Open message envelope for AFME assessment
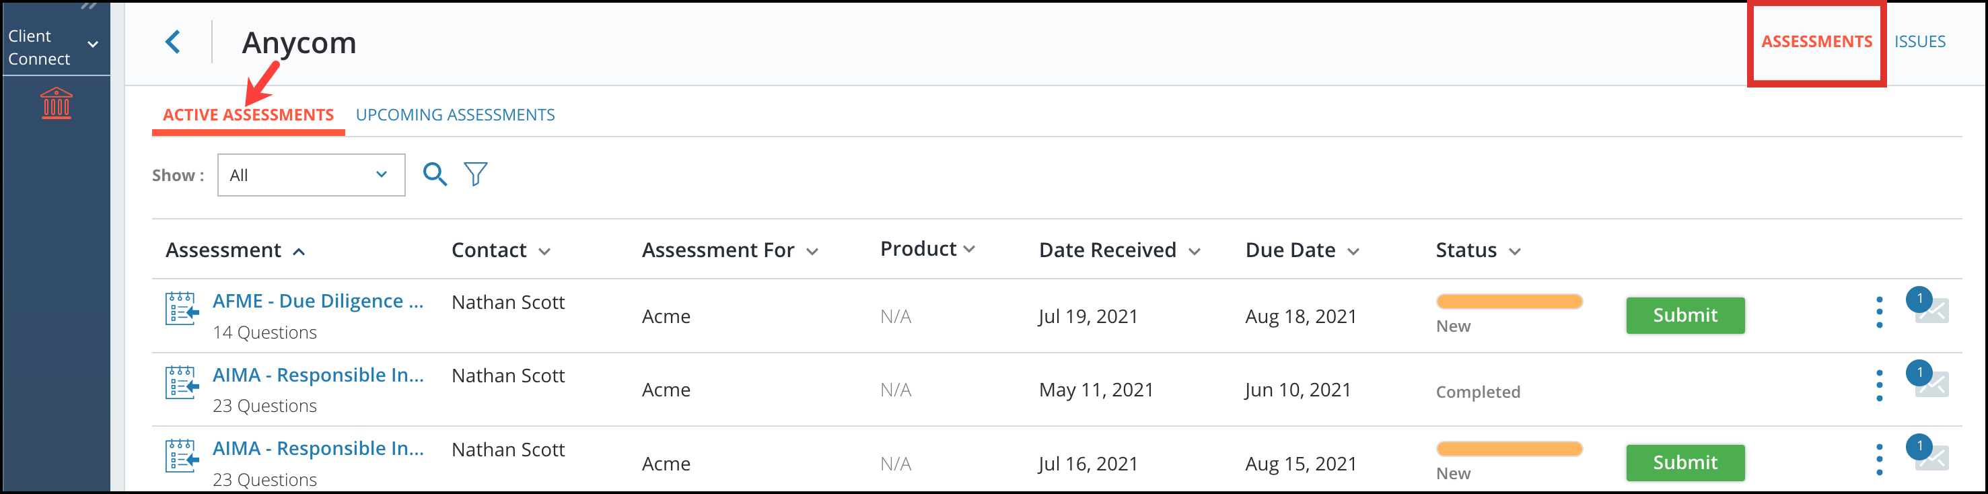The height and width of the screenshot is (494, 1988). (1931, 310)
